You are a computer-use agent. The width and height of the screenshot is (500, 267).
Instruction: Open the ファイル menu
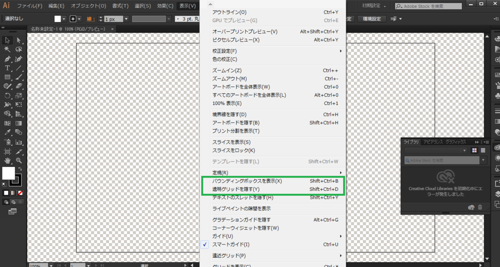pos(30,6)
